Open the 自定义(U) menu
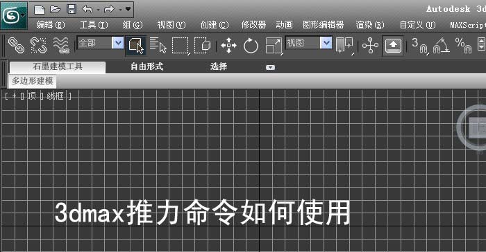 click(417, 25)
